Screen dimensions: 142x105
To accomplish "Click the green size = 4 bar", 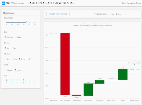I will (123, 75).
